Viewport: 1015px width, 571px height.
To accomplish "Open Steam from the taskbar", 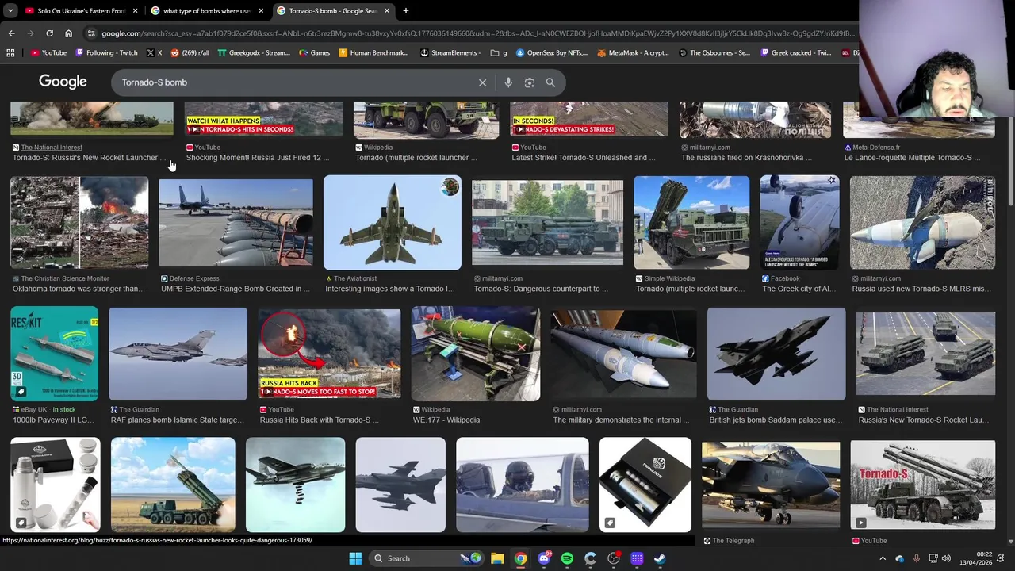I will (x=660, y=558).
